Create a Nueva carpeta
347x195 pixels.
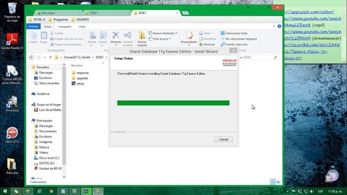[x=142, y=39]
